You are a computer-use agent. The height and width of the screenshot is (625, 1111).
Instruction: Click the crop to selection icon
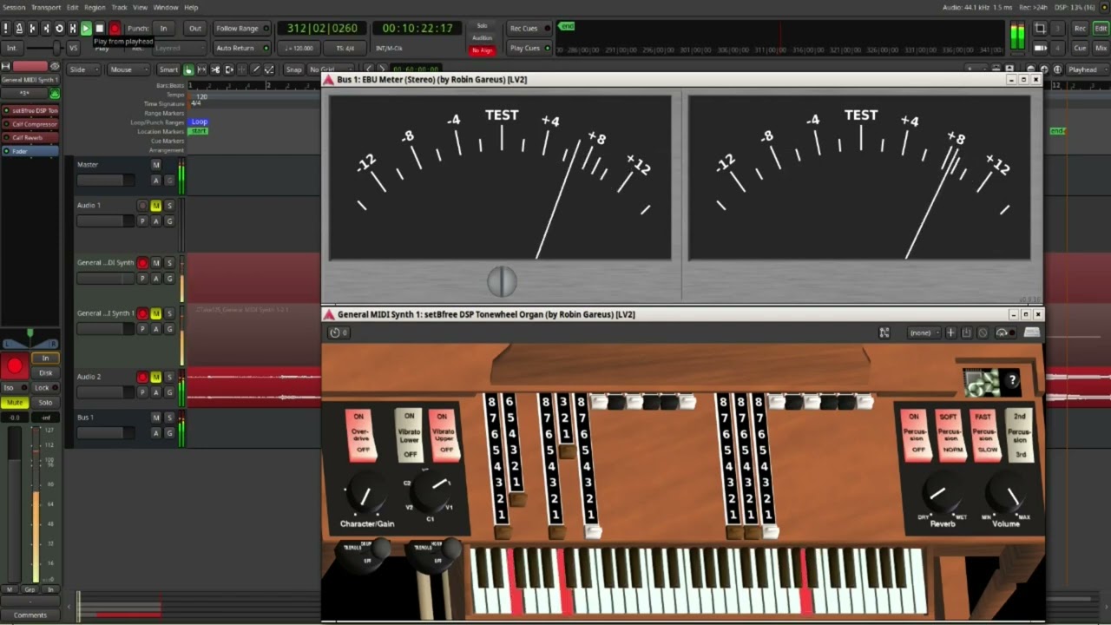(x=1041, y=29)
